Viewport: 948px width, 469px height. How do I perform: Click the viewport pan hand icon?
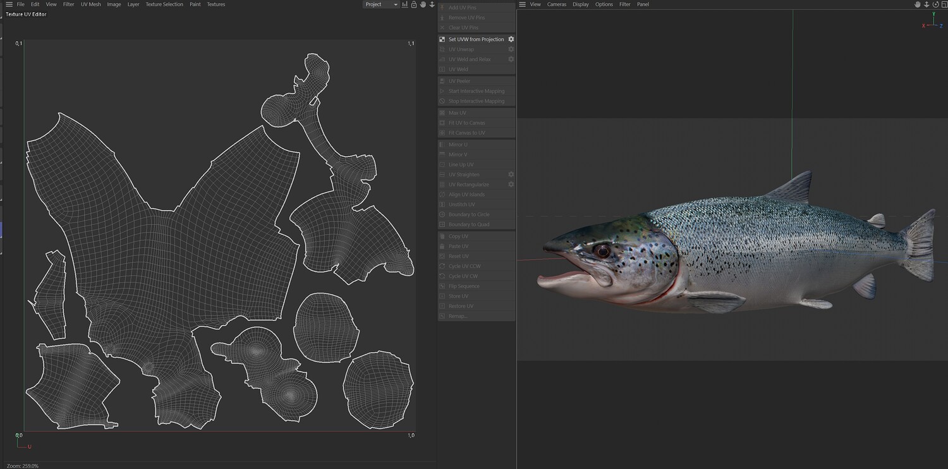[918, 4]
